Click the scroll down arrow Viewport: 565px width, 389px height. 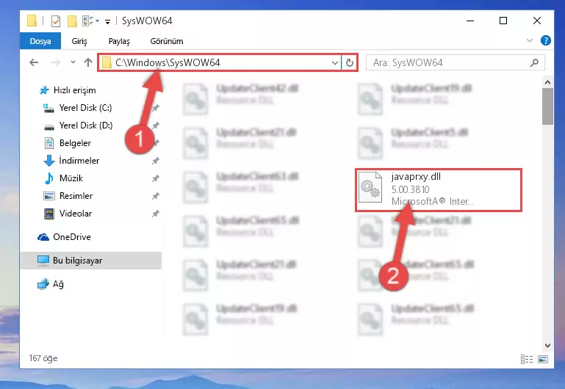pyautogui.click(x=547, y=346)
